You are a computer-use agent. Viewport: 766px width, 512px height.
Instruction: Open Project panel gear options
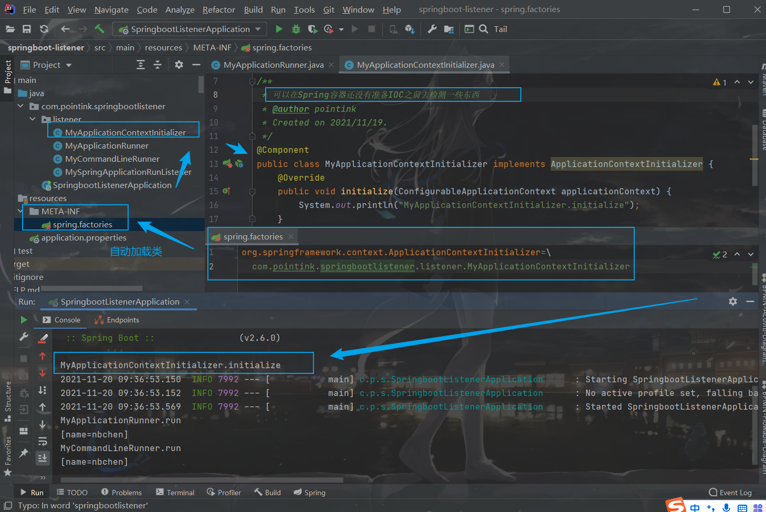click(x=179, y=65)
